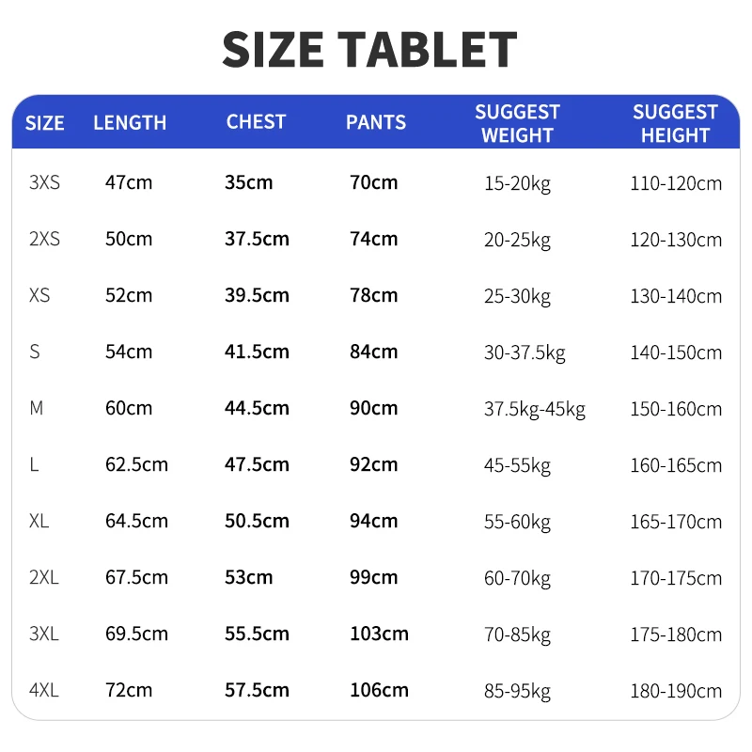Viewport: 752px width, 752px height.
Task: Click the 2XL size label
Action: (44, 577)
